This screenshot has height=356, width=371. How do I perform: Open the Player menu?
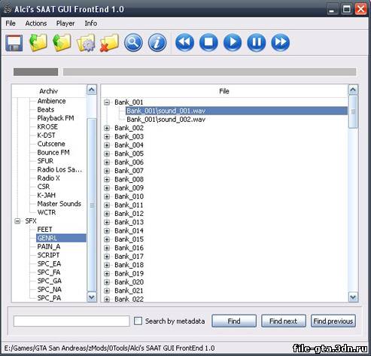coord(65,23)
